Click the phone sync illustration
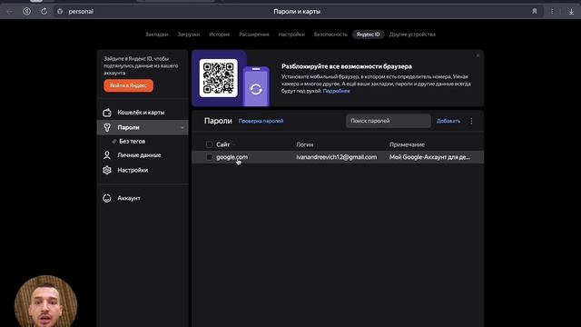This screenshot has width=581, height=327. click(256, 87)
